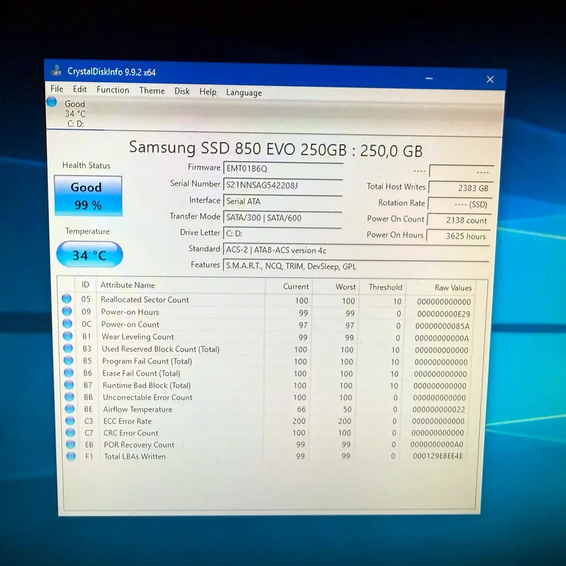The image size is (566, 566).
Task: Click status orb for CRC Error Count
Action: click(70, 433)
